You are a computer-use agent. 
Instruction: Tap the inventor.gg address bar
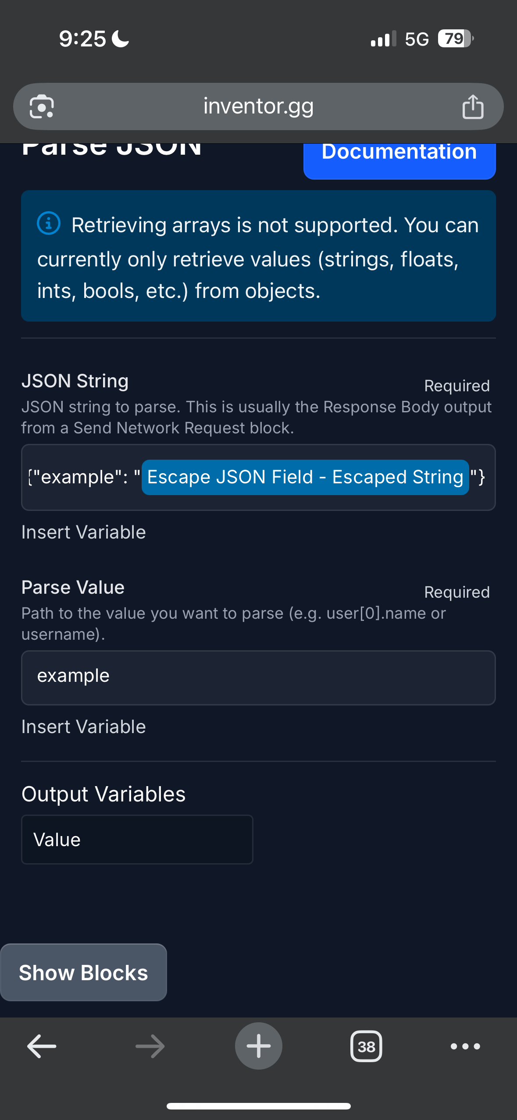[258, 106]
